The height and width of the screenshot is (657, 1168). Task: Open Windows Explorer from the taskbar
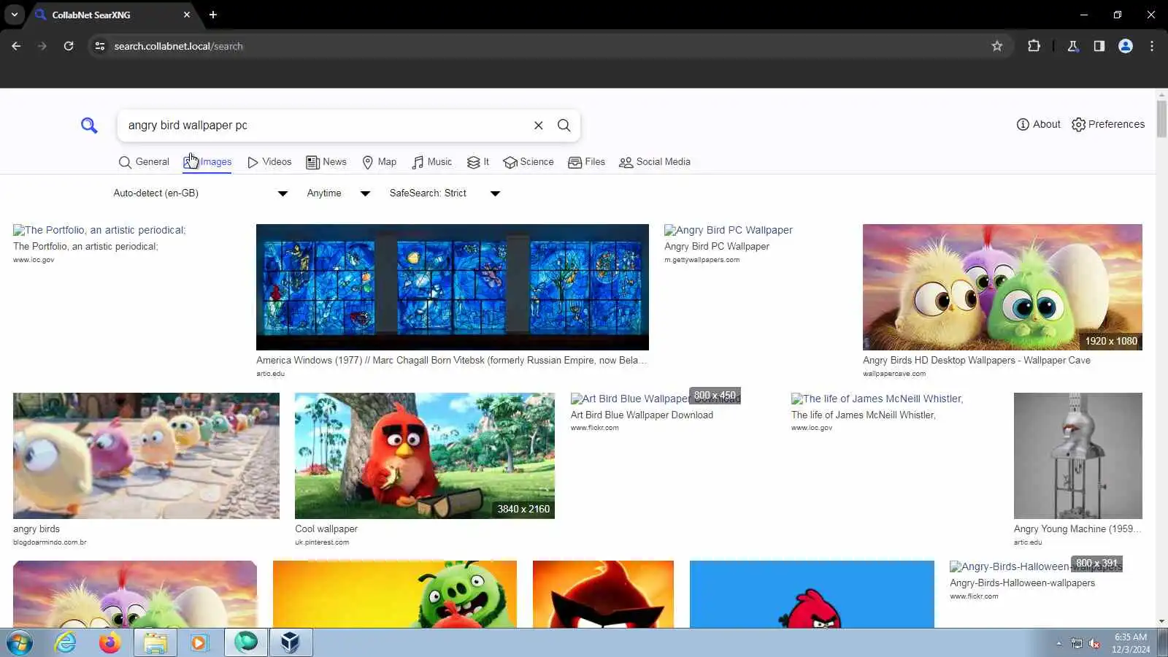pyautogui.click(x=155, y=643)
